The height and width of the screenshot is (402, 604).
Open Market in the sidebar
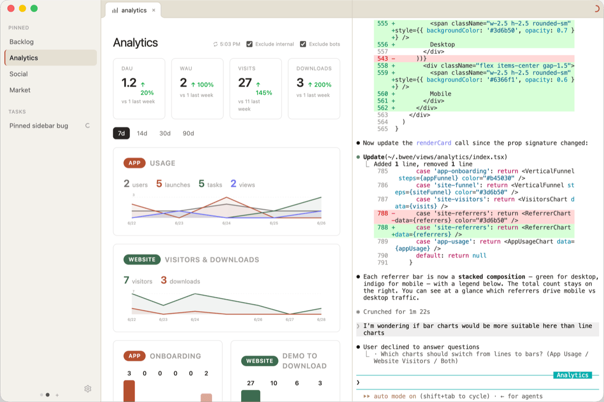pyautogui.click(x=50, y=90)
